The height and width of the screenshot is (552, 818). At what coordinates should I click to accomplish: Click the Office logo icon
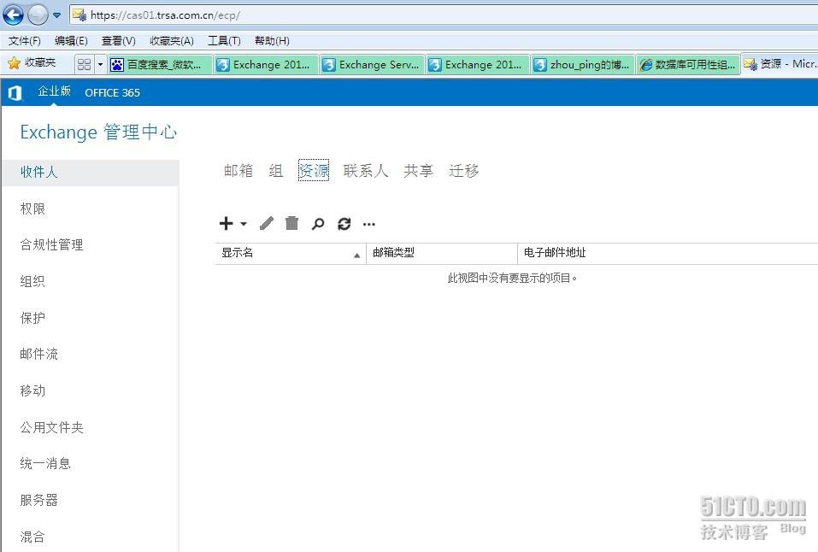point(15,93)
